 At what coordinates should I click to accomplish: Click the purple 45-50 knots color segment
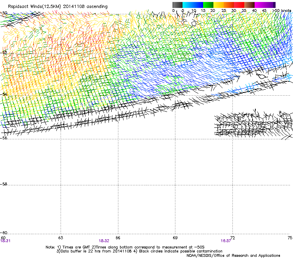pyautogui.click(x=270, y=5)
